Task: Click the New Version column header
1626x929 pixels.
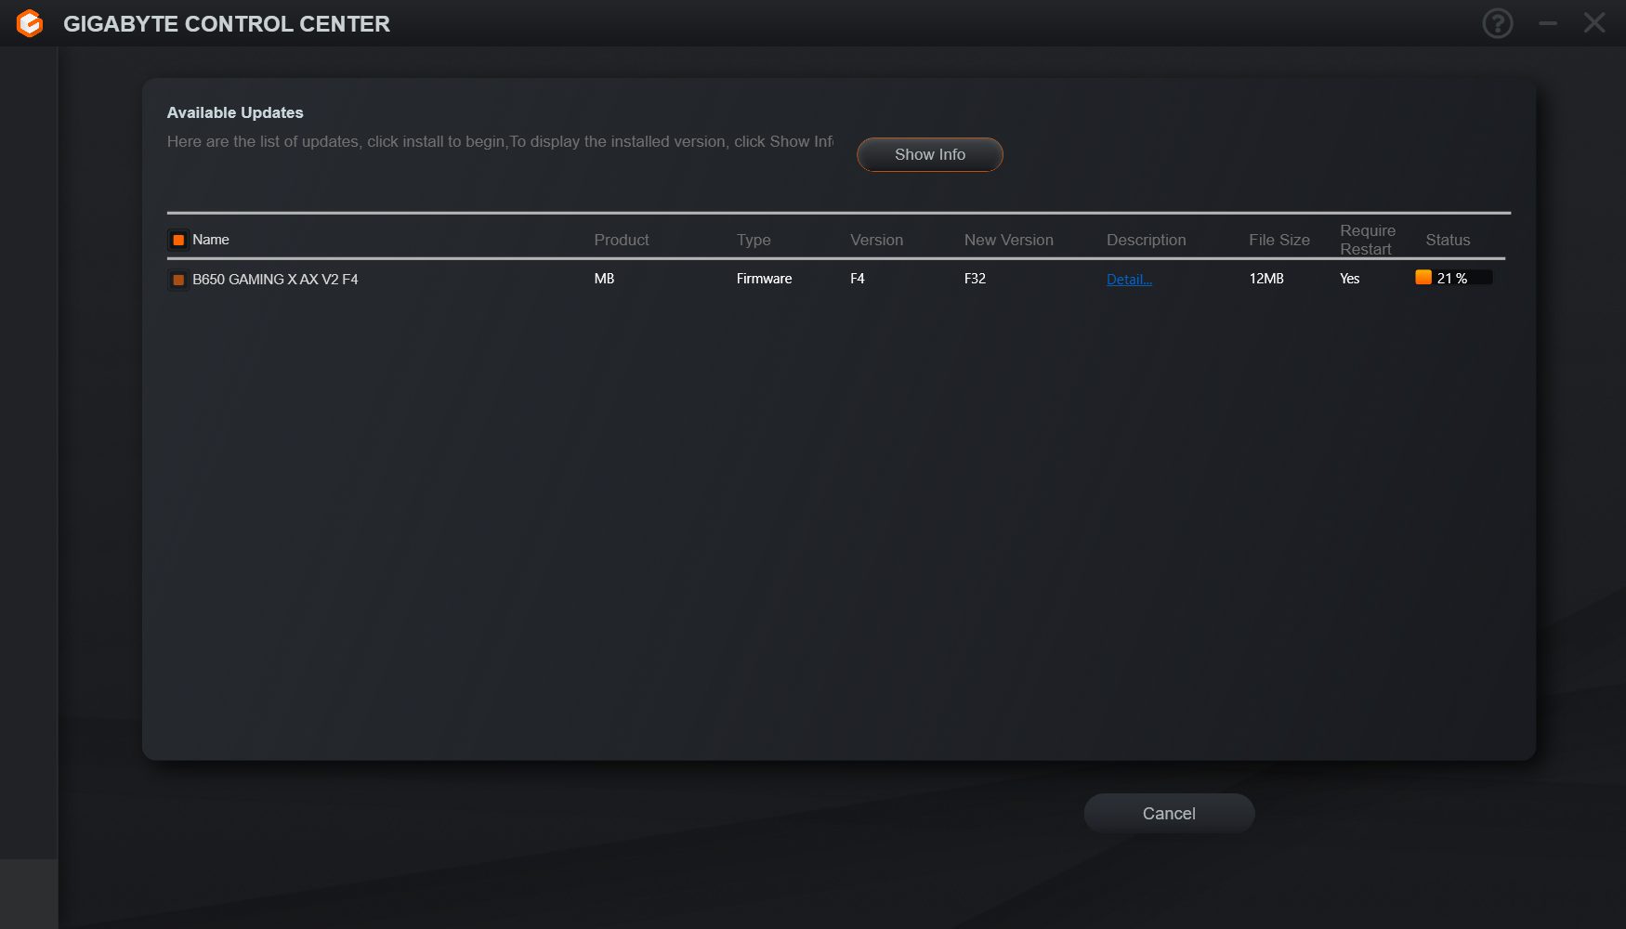Action: [x=1008, y=240]
